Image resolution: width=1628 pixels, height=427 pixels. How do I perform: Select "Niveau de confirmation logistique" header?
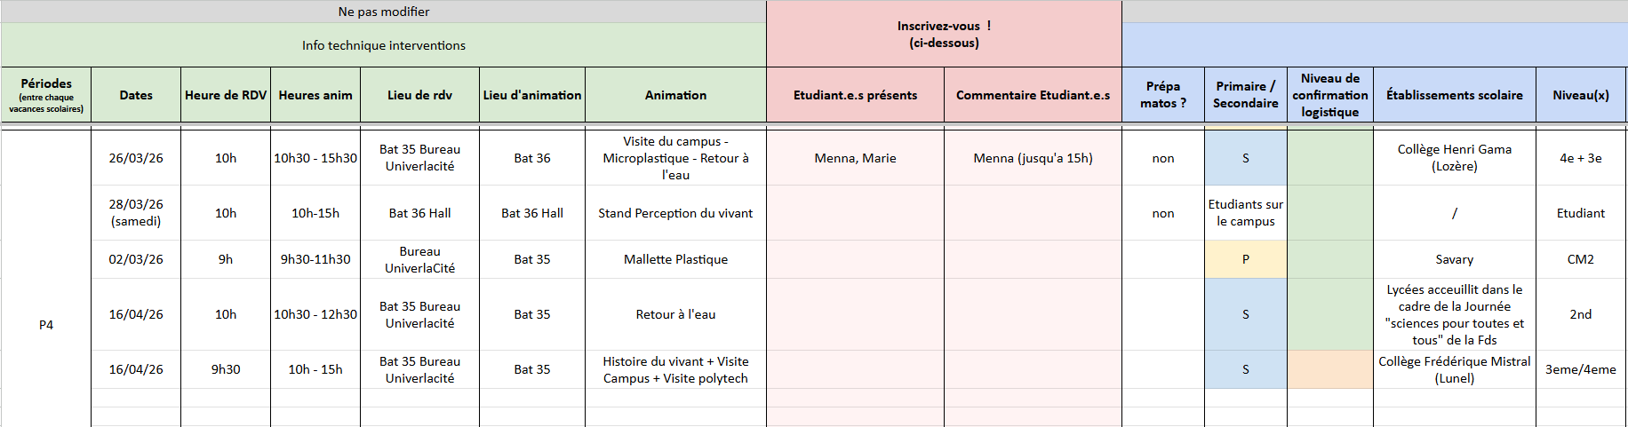coord(1329,95)
